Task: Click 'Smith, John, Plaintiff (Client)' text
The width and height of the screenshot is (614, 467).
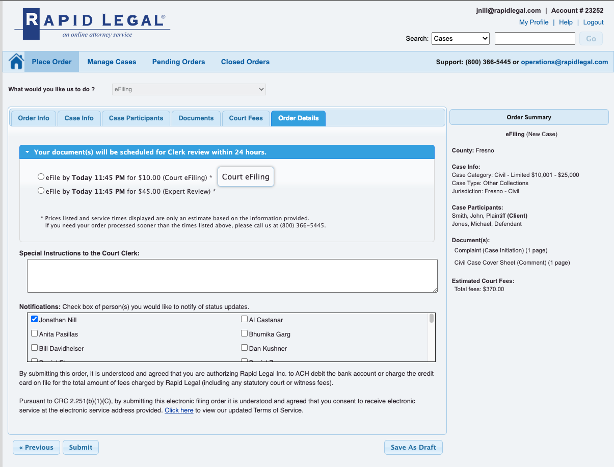Action: (490, 216)
